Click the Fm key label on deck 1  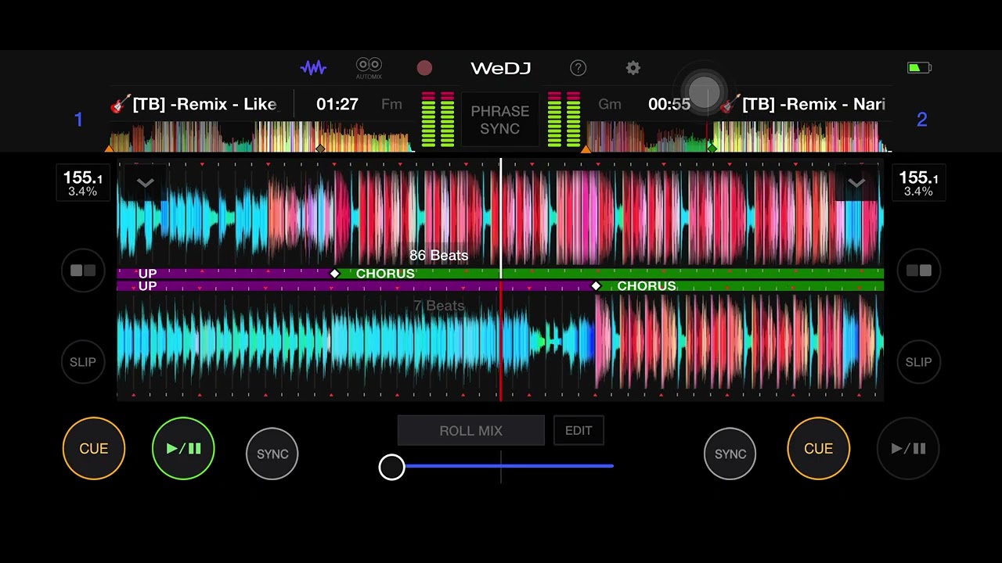coord(391,104)
